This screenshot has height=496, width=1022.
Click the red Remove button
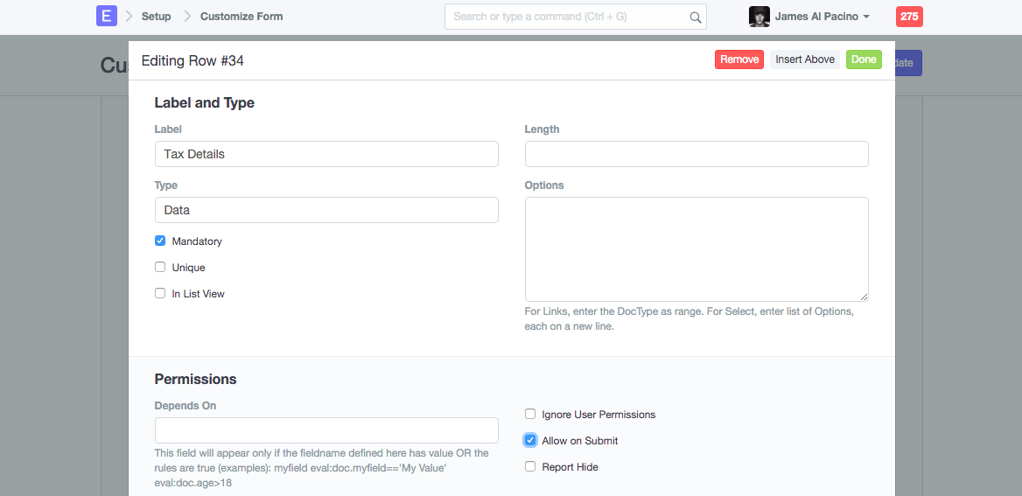coord(739,59)
